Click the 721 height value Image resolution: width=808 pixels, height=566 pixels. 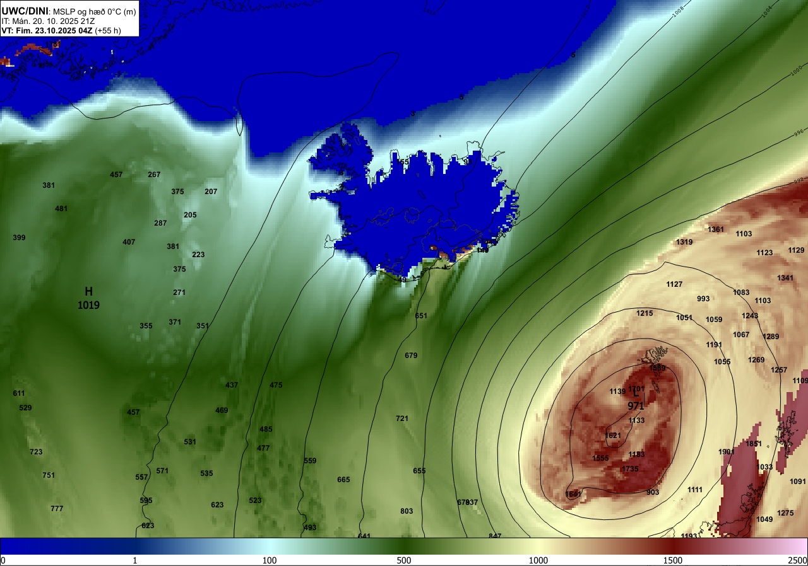click(402, 419)
